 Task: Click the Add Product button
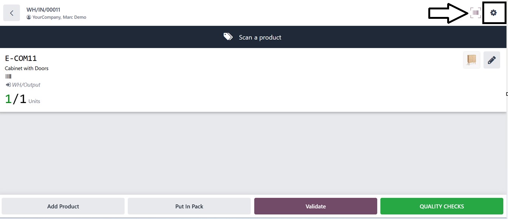63,206
